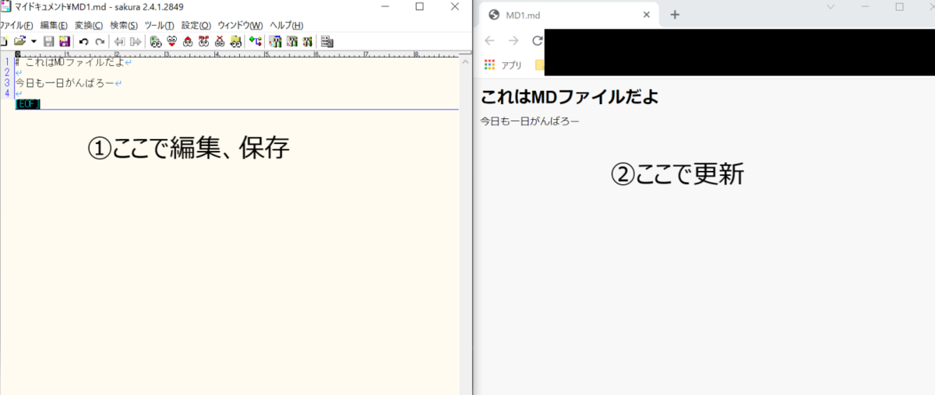The height and width of the screenshot is (395, 935).
Task: Click the rendered heading 'これはMDファイルだよ' in browser
Action: click(x=570, y=98)
